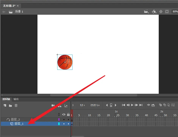This screenshot has height=137, width=178.
Task: Select the 无标题-3* document tab
Action: [x=9, y=6]
